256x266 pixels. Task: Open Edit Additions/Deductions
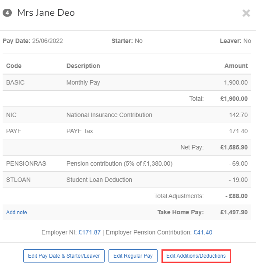(x=196, y=256)
